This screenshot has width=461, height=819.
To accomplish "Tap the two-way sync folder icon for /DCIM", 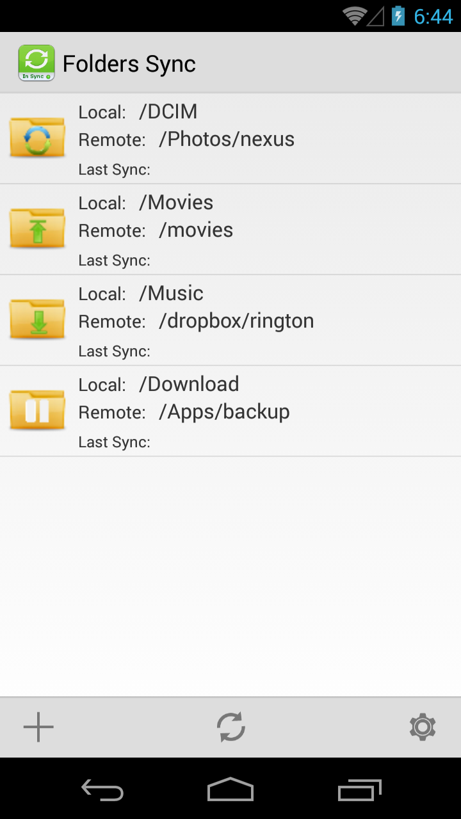I will tap(36, 136).
